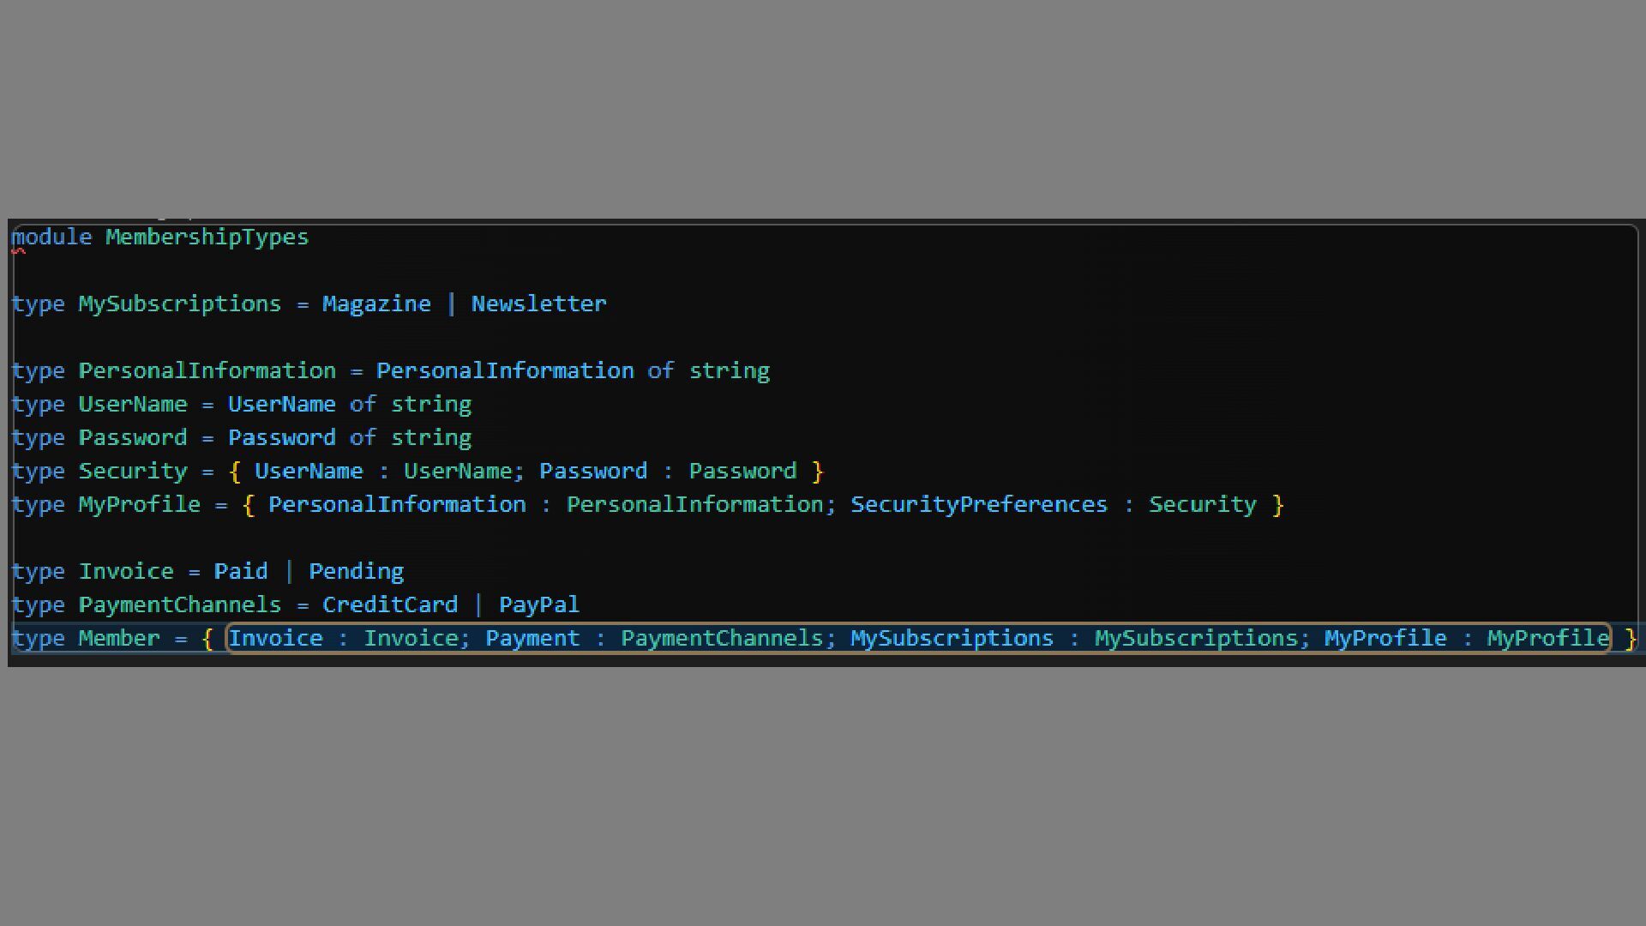Click the SecurityPreferences field name
1646x926 pixels.
click(978, 504)
